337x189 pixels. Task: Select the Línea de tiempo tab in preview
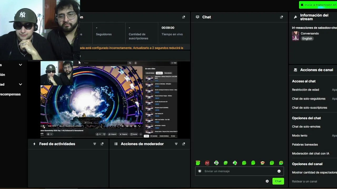pos(150,73)
